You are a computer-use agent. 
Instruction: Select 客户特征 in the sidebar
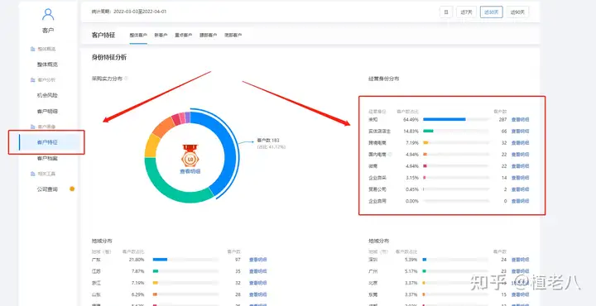47,142
